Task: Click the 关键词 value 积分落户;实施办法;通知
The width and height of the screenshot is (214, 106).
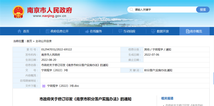Action: [x=158, y=70]
